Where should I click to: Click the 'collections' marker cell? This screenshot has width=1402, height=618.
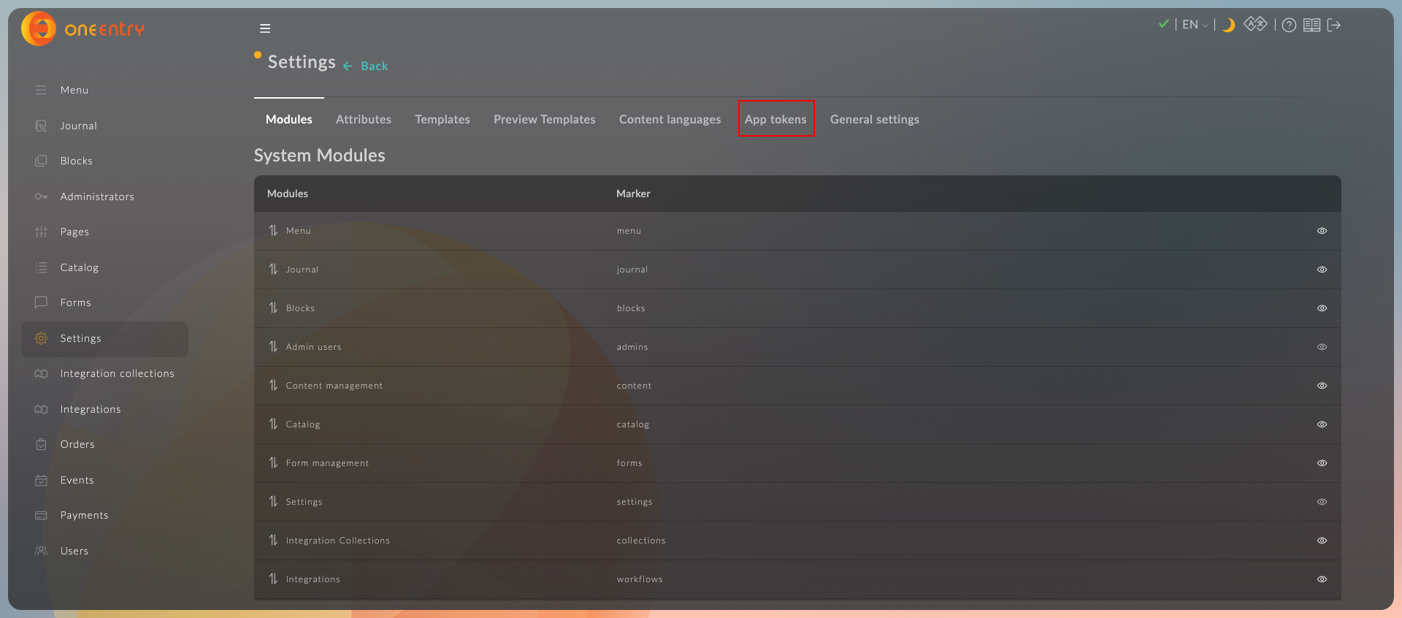[x=641, y=541]
